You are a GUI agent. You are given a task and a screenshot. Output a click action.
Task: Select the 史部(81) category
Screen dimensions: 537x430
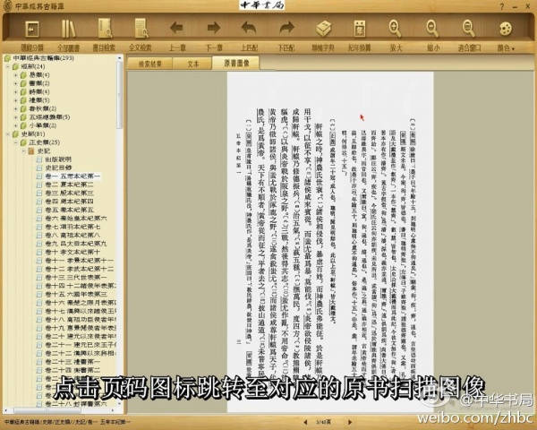[x=33, y=133]
